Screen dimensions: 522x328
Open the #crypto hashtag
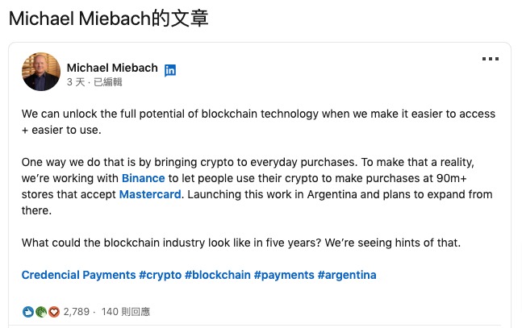(x=160, y=275)
